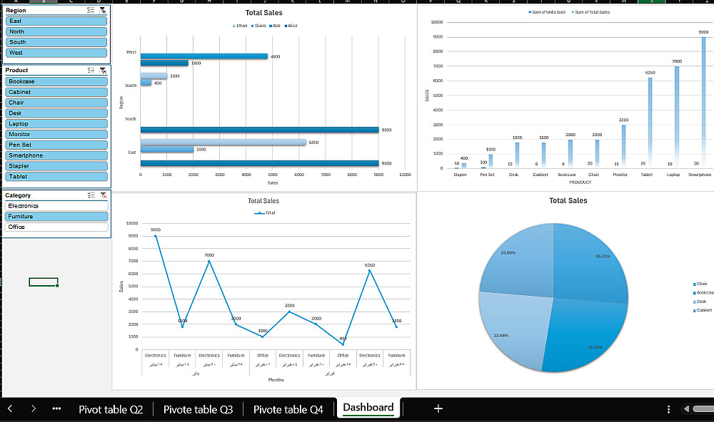Go to previous sheet tabs arrow
The width and height of the screenshot is (714, 422).
pos(10,408)
